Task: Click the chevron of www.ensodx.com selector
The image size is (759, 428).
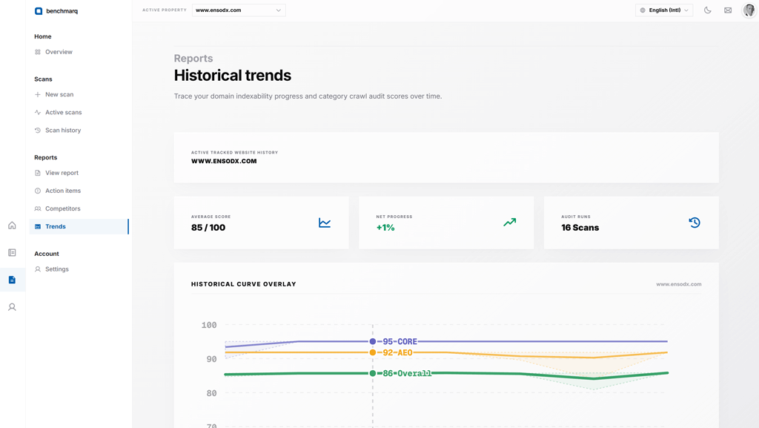Action: (279, 10)
